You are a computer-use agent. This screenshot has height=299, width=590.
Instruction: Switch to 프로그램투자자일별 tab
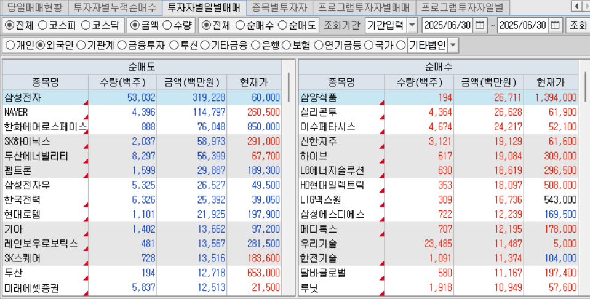coord(461,7)
